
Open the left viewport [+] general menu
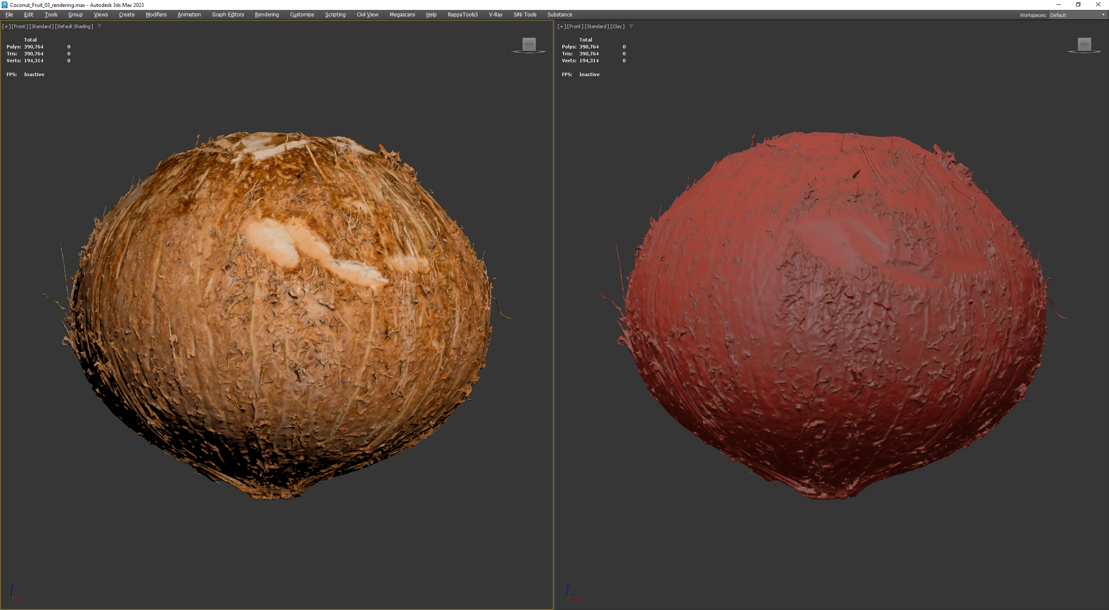[6, 26]
